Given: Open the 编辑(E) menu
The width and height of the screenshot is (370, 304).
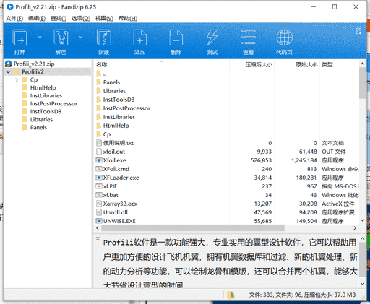Looking at the screenshot, I should (x=37, y=18).
